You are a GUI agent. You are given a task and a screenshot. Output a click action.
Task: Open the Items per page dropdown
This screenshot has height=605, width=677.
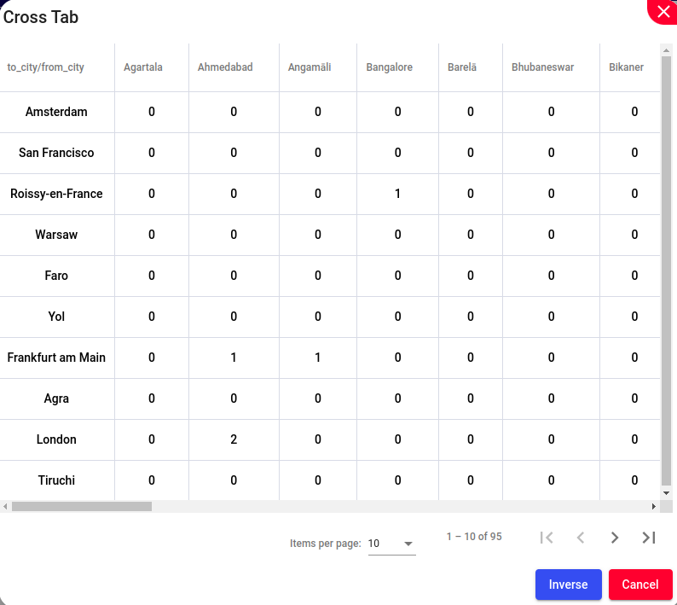(391, 544)
